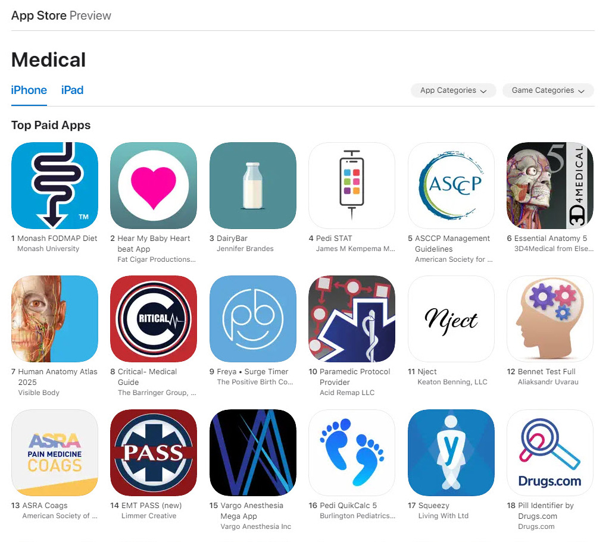Open the Critical Medical Guide red icon
Screen dimensions: 609x542
(154, 319)
